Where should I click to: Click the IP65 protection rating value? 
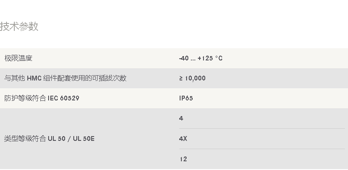click(x=186, y=98)
